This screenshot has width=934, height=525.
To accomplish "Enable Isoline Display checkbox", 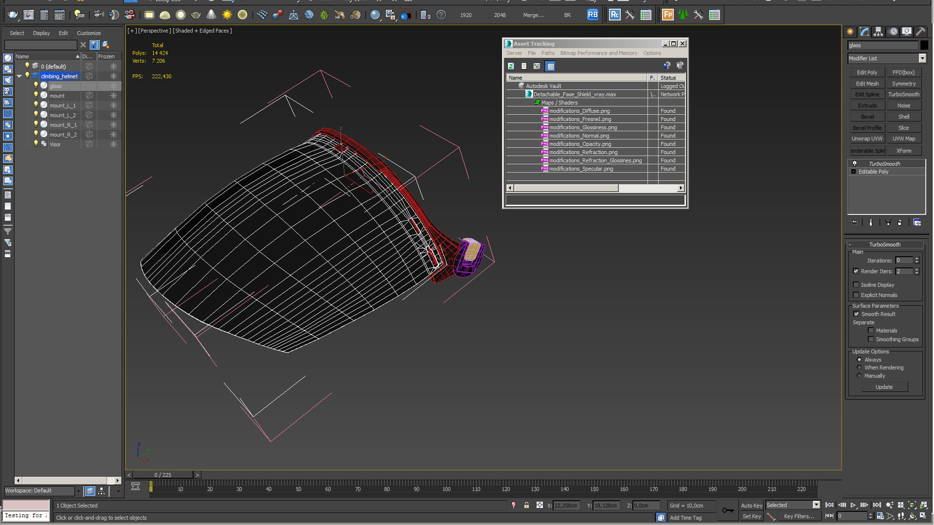I will pyautogui.click(x=856, y=285).
